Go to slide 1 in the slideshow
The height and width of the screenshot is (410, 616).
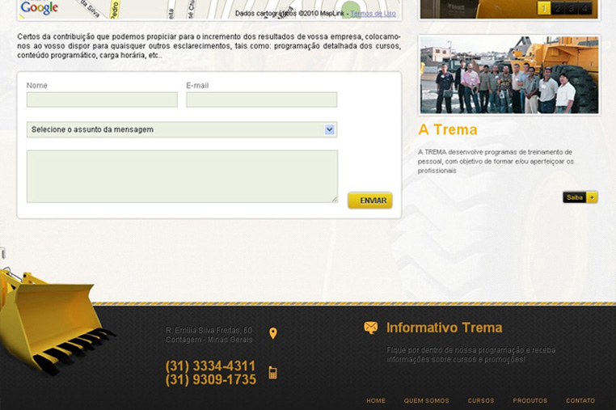(544, 9)
